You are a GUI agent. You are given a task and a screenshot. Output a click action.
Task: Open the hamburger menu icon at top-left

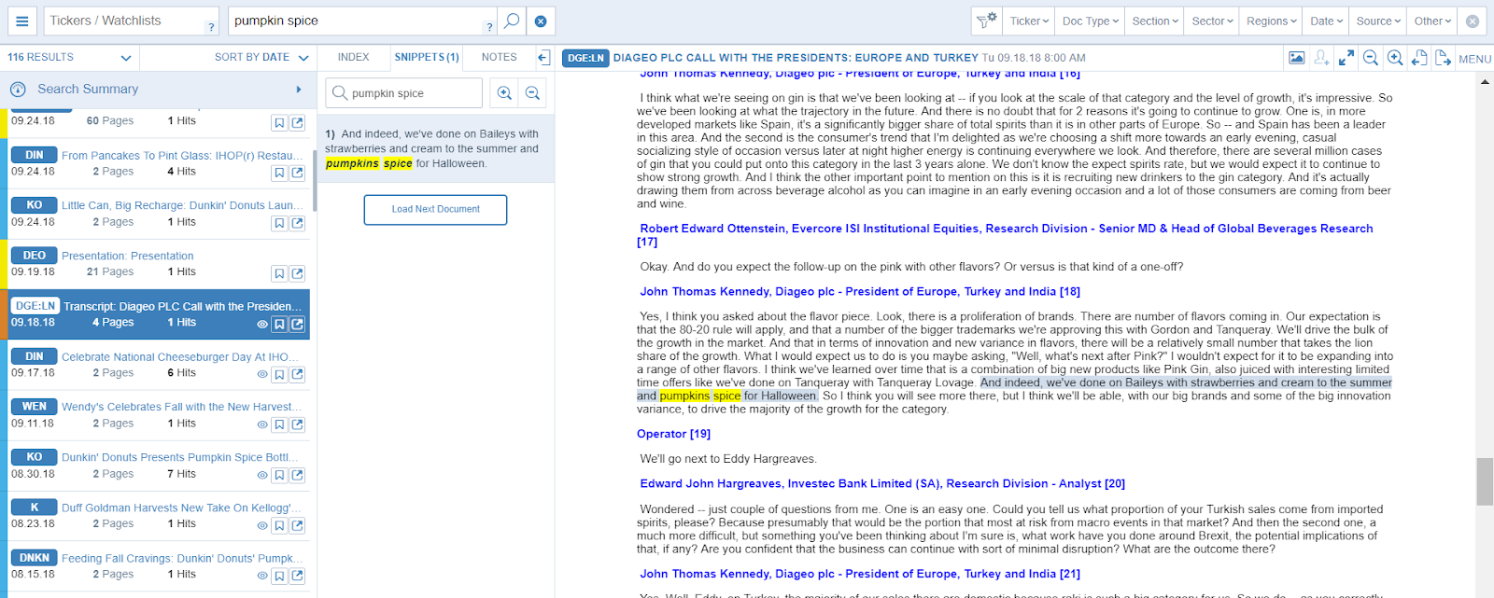tap(22, 21)
